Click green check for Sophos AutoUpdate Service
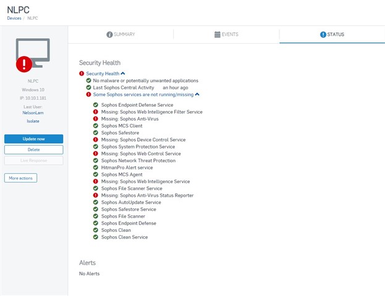The width and height of the screenshot is (385, 296). pos(96,202)
